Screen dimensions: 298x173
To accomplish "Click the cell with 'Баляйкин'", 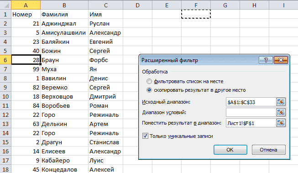I will pyautogui.click(x=64, y=42).
